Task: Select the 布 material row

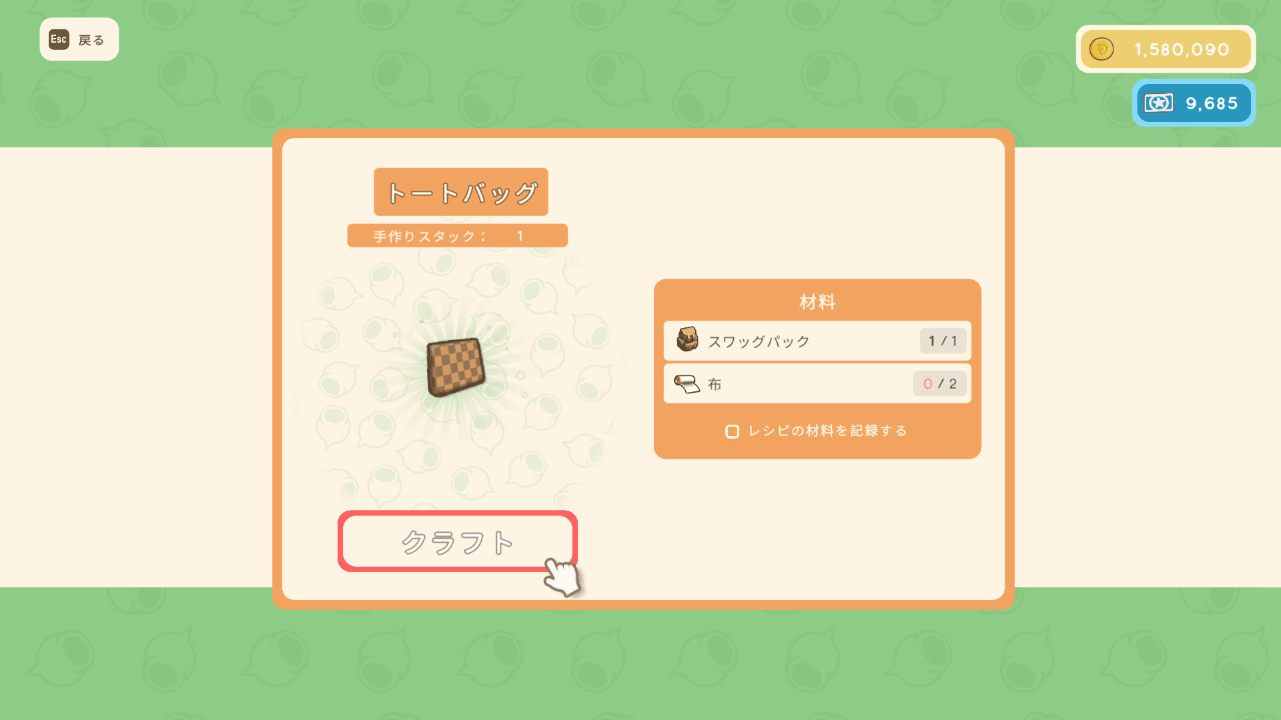Action: tap(817, 383)
